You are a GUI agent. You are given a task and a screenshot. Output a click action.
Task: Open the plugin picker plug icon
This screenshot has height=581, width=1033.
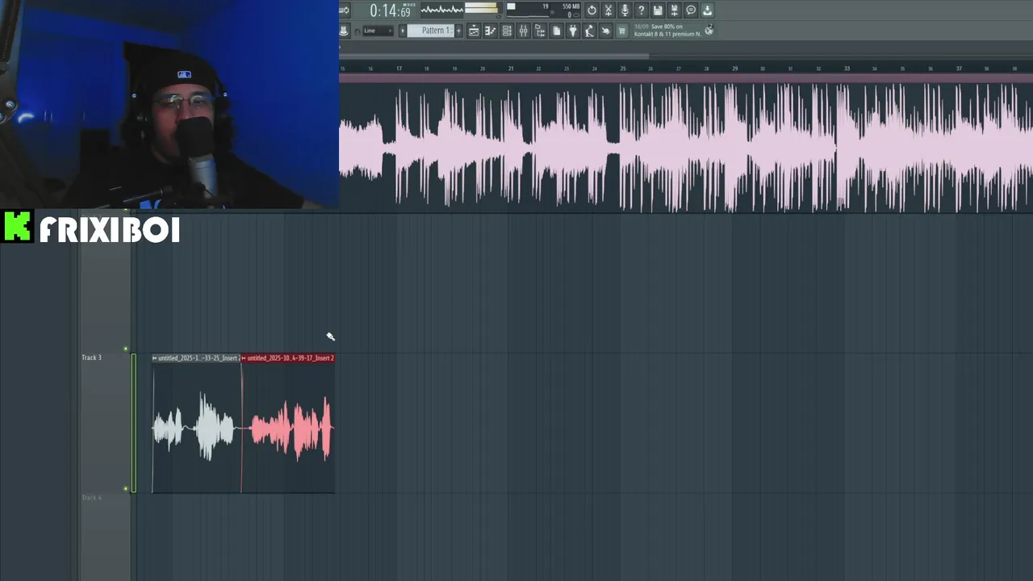tap(573, 31)
